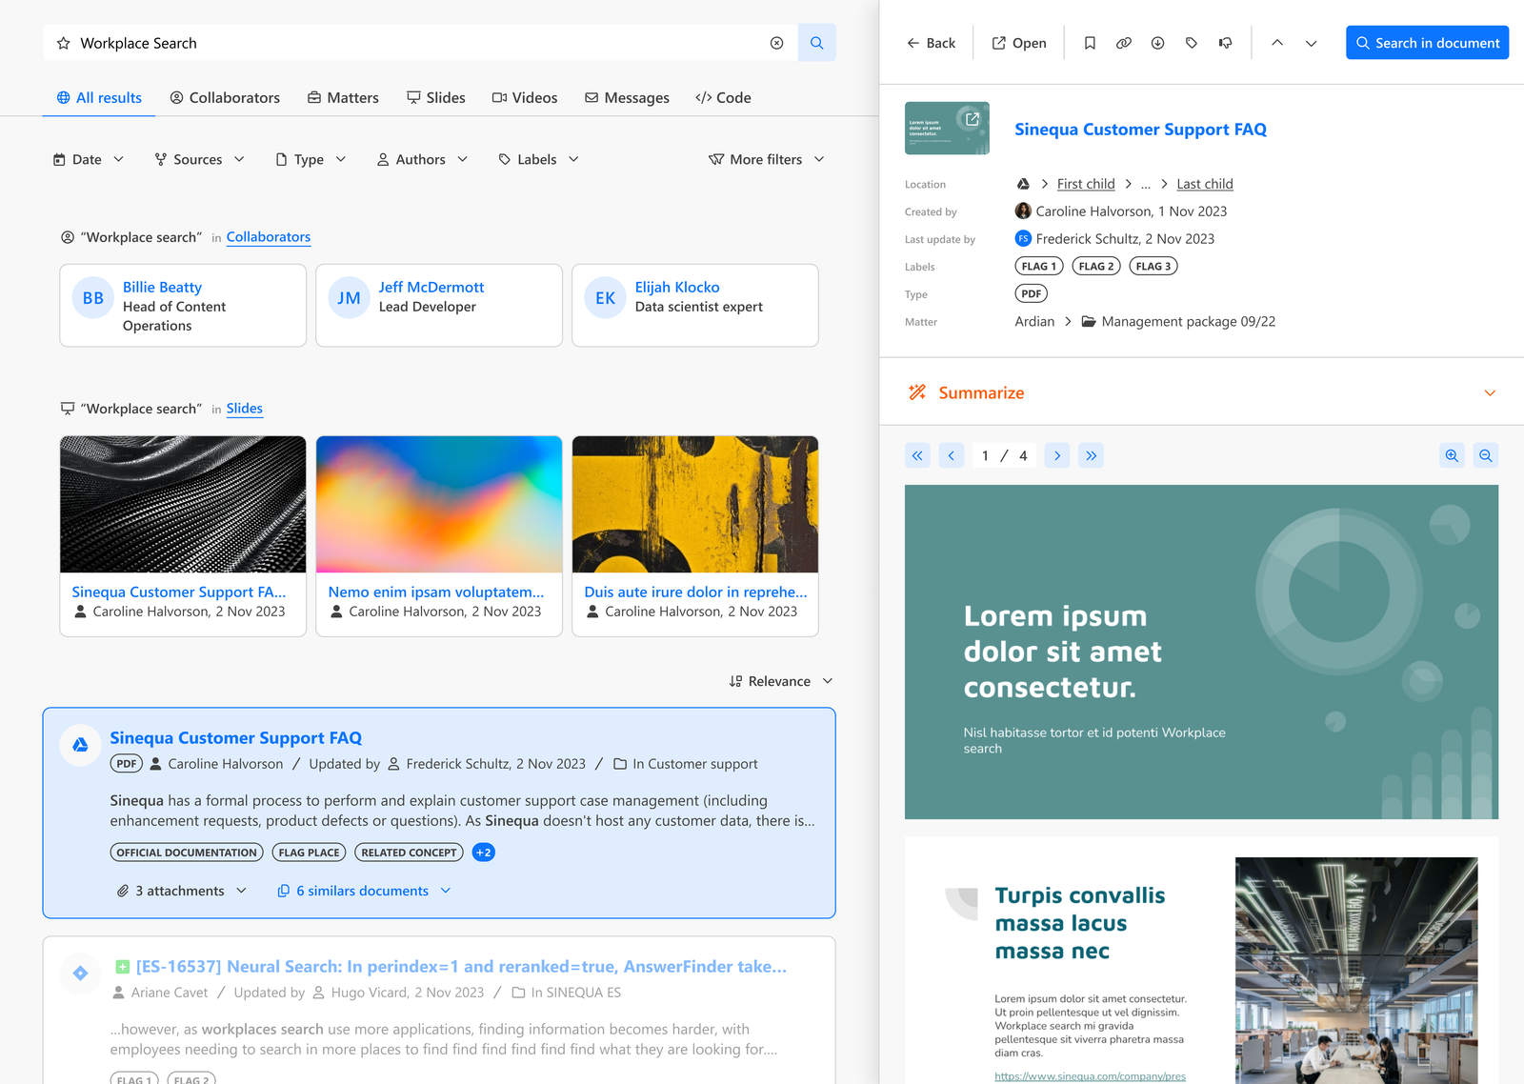Click Search in document button
1524x1084 pixels.
pos(1427,43)
